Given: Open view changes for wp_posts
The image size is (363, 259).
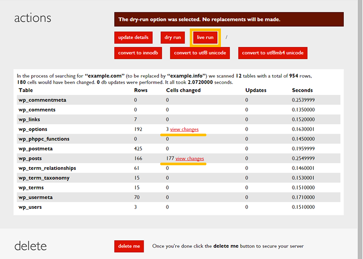Looking at the screenshot, I should [190, 159].
